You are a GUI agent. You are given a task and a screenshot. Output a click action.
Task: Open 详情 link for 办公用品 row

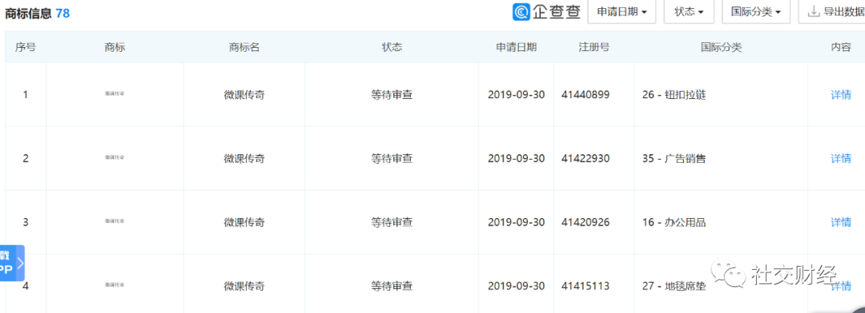click(x=841, y=222)
